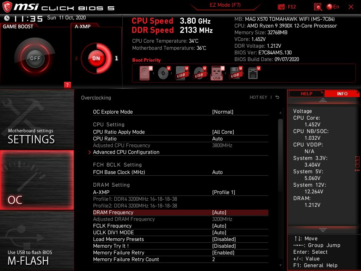
Task: Click the Boot Priority label
Action: pos(146,60)
